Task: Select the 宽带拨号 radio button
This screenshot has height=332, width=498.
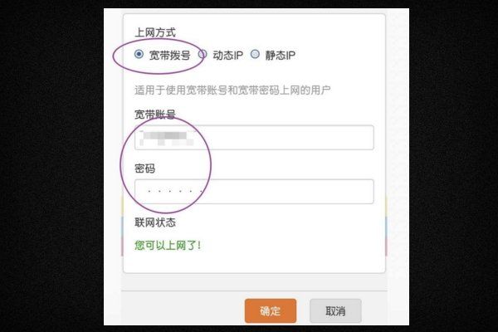Action: point(139,54)
